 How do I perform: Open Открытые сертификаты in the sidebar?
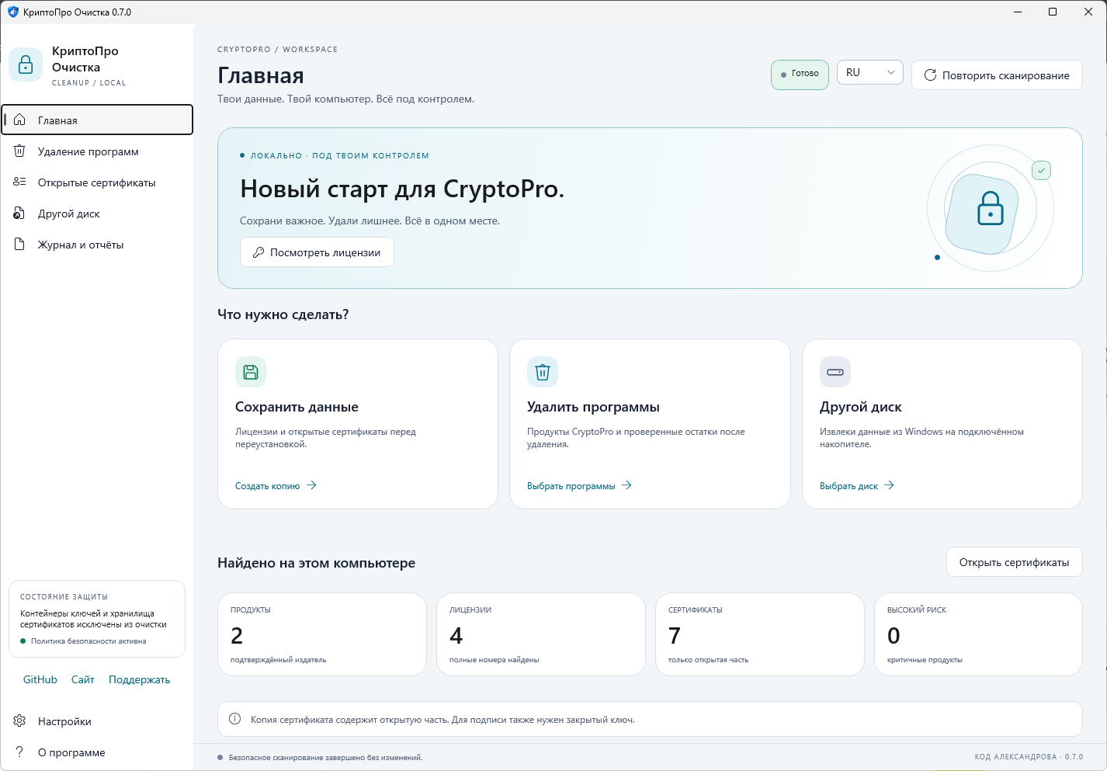point(97,182)
